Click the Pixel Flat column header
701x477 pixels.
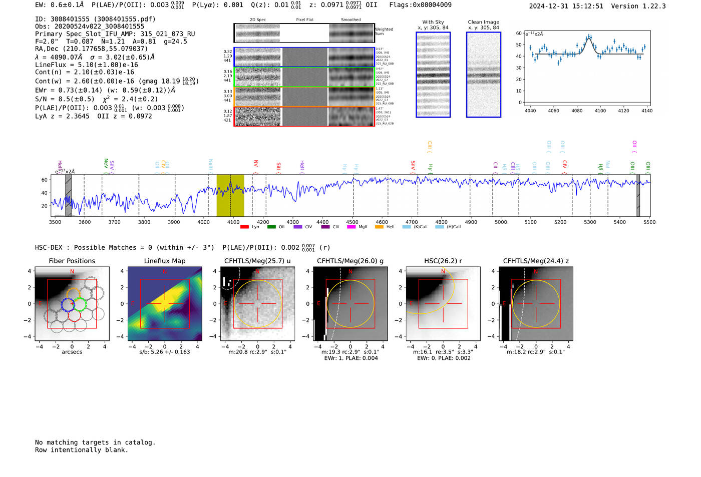(x=304, y=20)
